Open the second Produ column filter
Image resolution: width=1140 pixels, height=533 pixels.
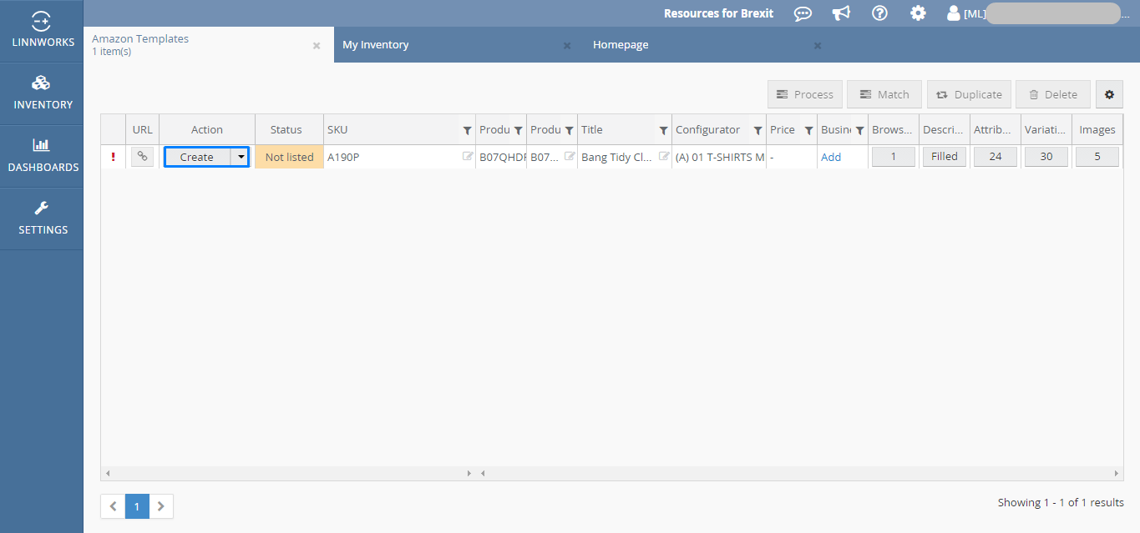click(569, 130)
